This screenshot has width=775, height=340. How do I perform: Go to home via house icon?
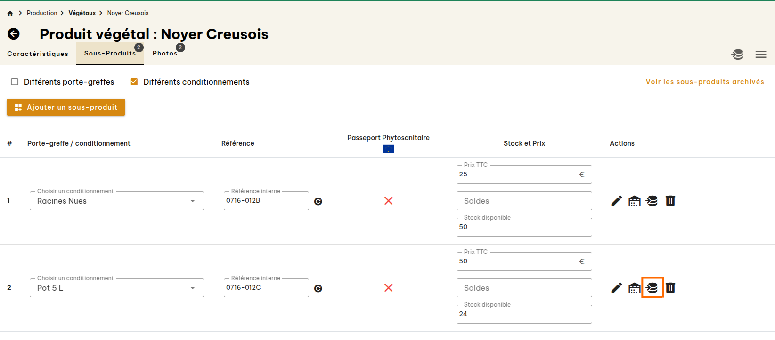(10, 13)
